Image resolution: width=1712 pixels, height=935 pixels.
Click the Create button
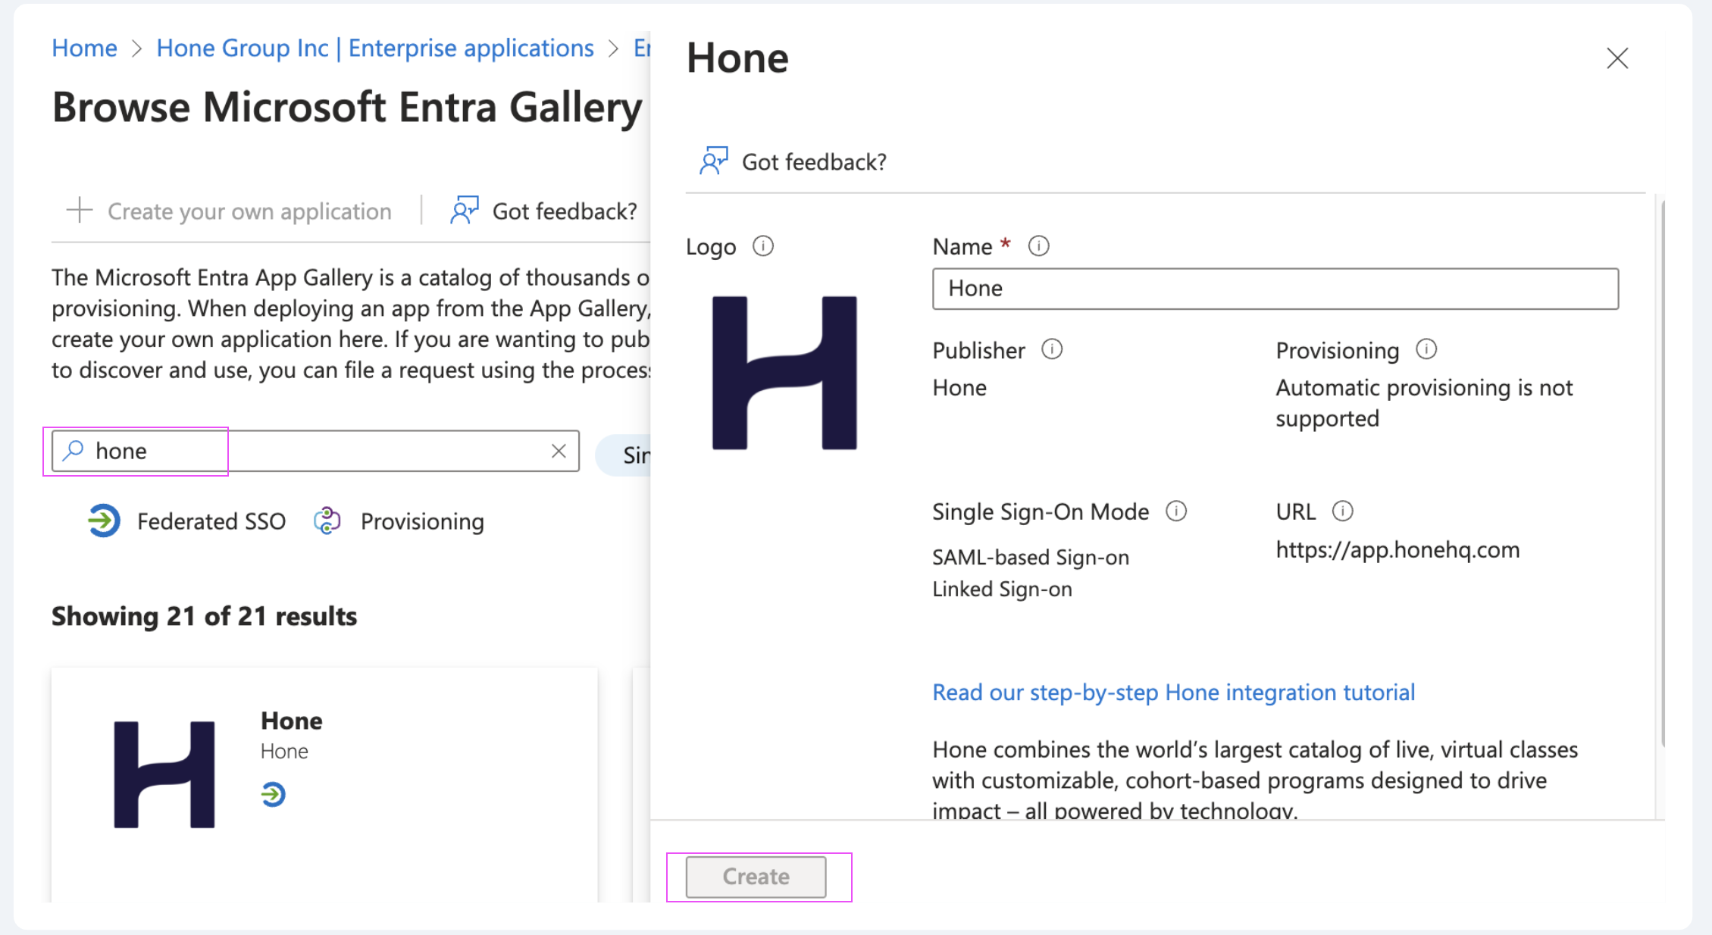(x=756, y=877)
